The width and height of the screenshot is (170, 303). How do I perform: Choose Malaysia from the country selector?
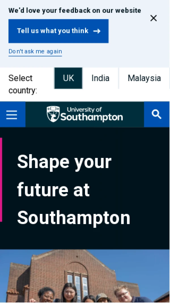144,78
